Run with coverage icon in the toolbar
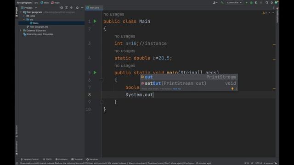This screenshot has height=165, width=294. 256,3
